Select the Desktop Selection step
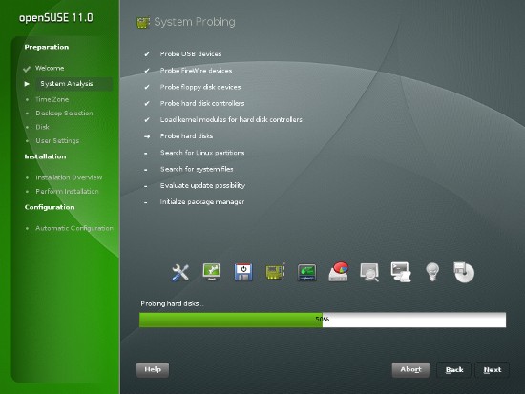Image resolution: width=525 pixels, height=394 pixels. 64,114
